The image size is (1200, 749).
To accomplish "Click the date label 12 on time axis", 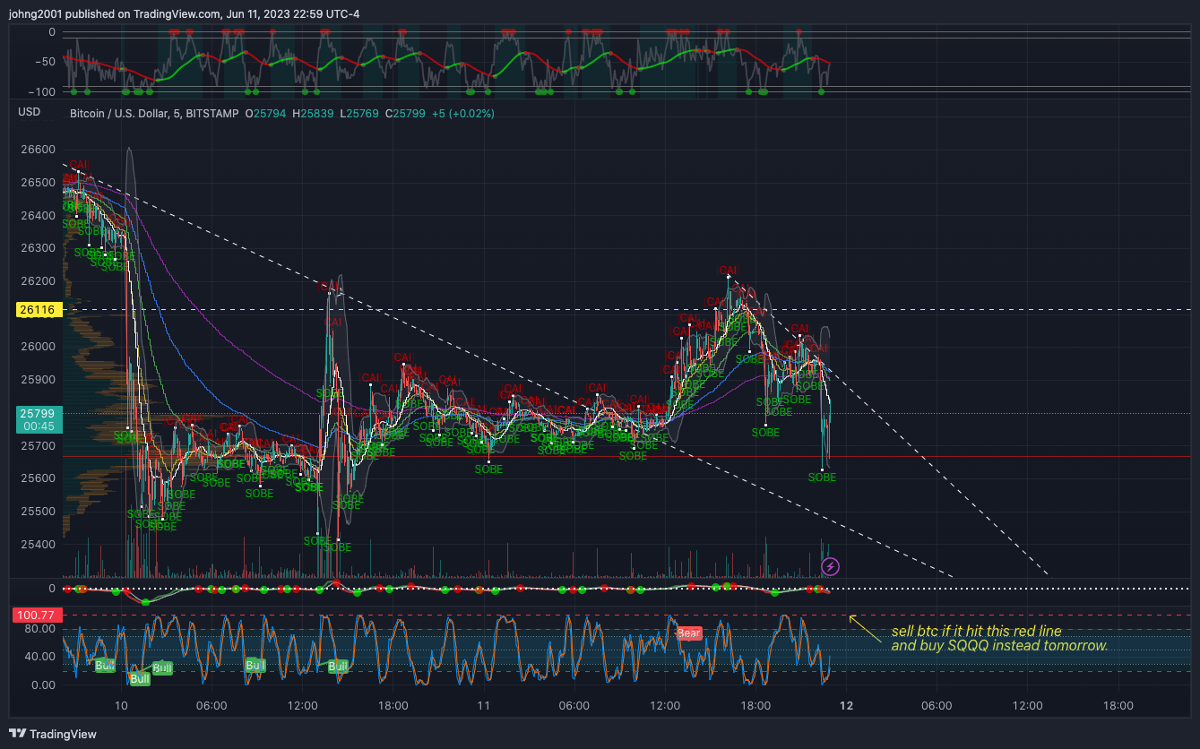I will pyautogui.click(x=846, y=706).
